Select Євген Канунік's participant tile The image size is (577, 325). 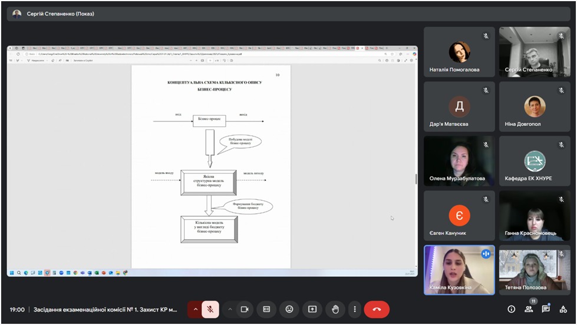tap(459, 216)
